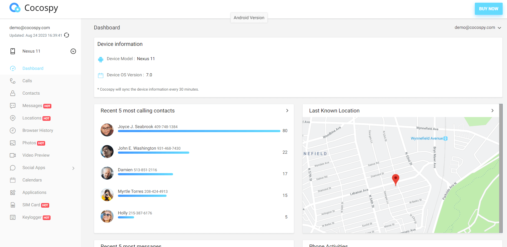Image resolution: width=507 pixels, height=247 pixels.
Task: Expand the Social Apps submenu arrow
Action: [x=73, y=168]
